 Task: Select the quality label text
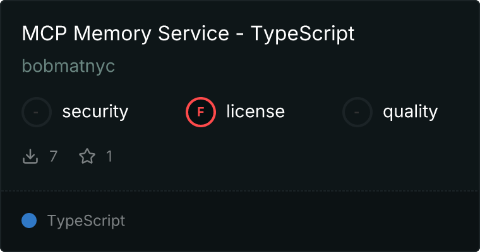[x=410, y=112]
